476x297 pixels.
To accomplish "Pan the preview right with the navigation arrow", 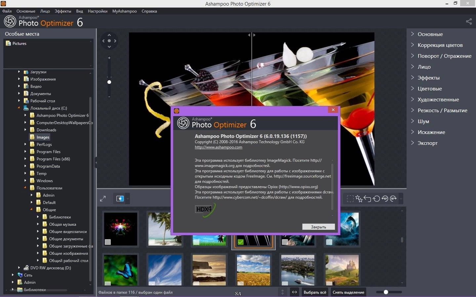I will pyautogui.click(x=115, y=41).
